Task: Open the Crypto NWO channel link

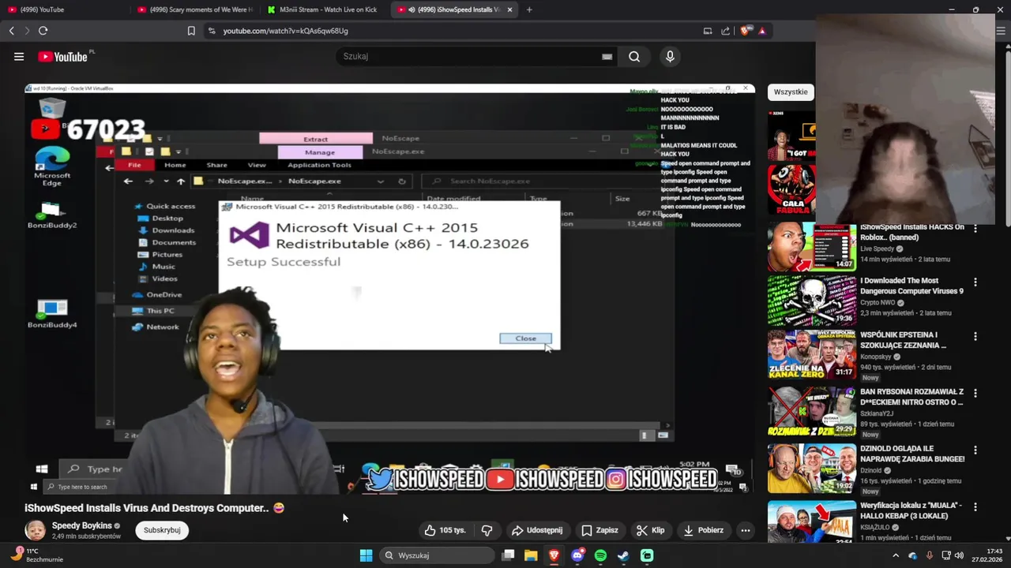Action: pos(878,302)
